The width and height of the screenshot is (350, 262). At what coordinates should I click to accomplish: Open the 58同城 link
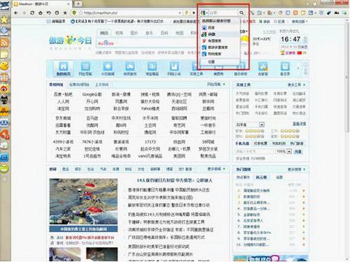[x=208, y=142]
